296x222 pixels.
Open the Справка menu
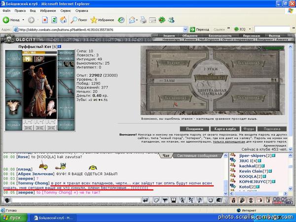click(82, 11)
